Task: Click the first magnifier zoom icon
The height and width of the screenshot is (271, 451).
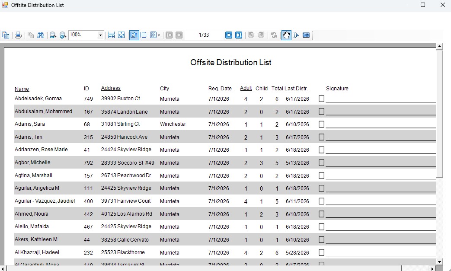Action: tap(53, 35)
